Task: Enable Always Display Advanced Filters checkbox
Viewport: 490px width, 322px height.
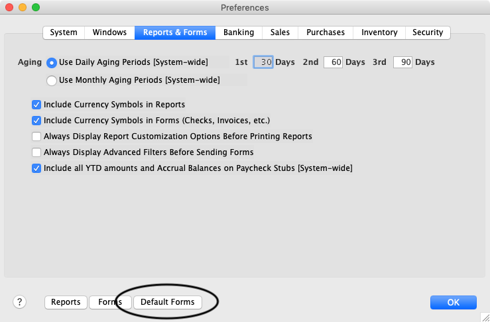Action: 36,152
